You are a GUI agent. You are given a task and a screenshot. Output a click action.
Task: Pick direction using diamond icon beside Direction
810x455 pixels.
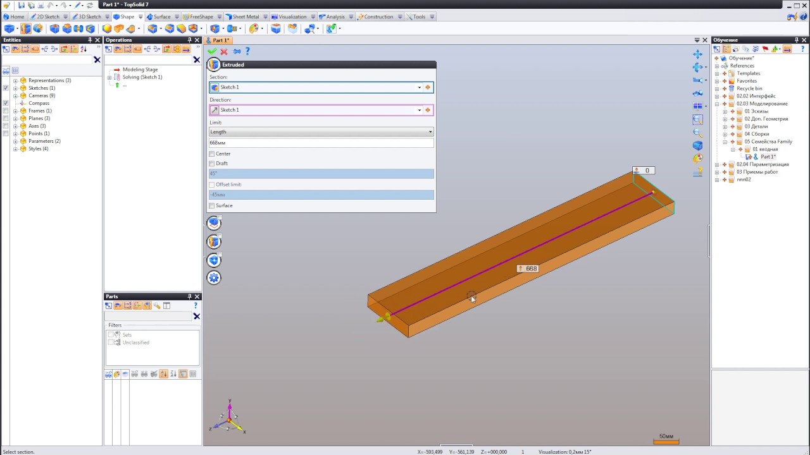pyautogui.click(x=428, y=110)
